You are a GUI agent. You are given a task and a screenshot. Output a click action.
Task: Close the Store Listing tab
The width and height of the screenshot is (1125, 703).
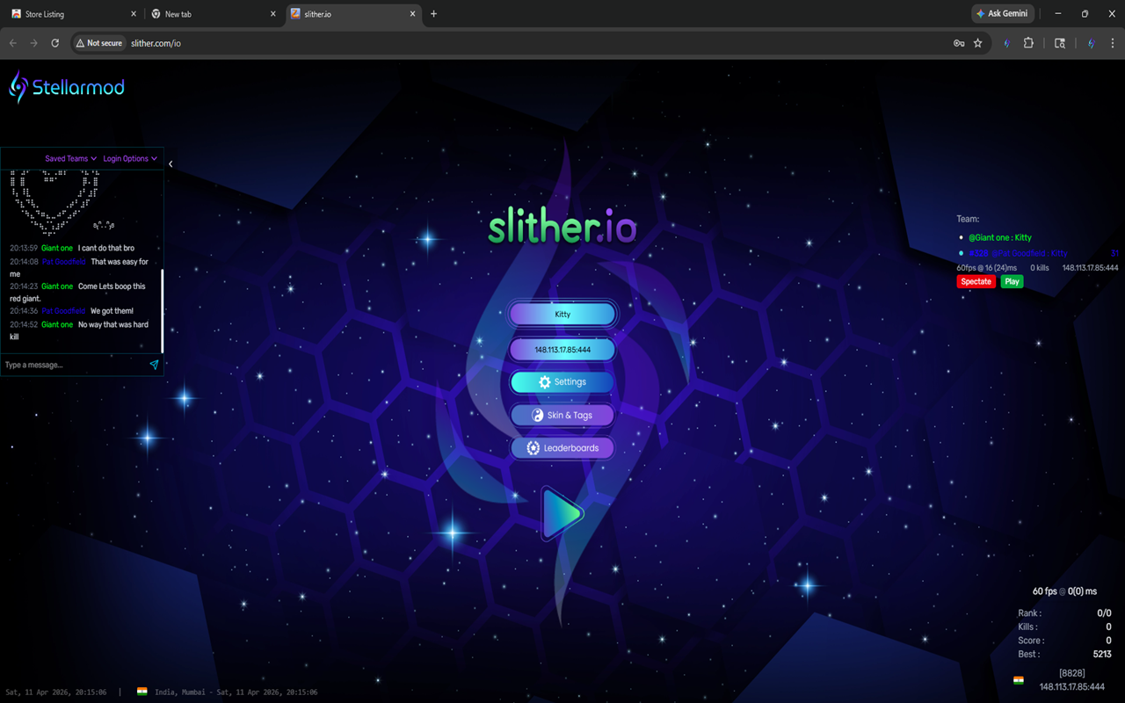133,14
